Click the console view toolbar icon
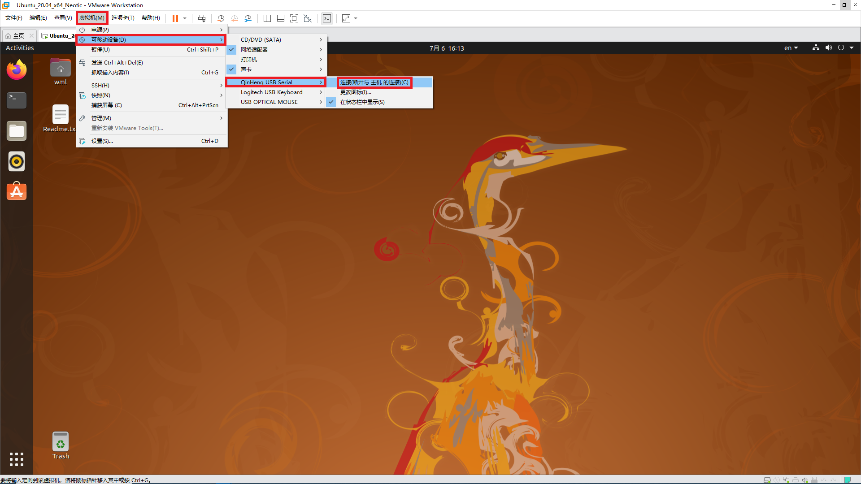Image resolution: width=861 pixels, height=484 pixels. click(x=327, y=18)
